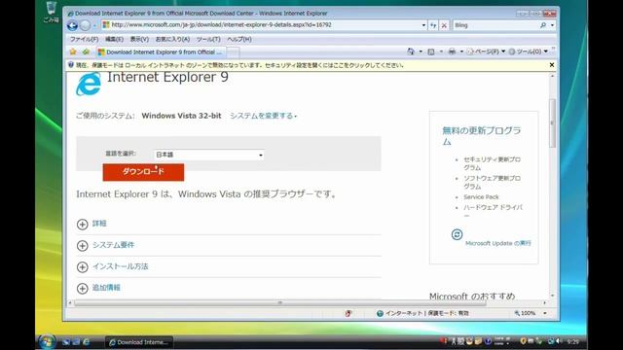Click the Microsoft Update の実行 link
The width and height of the screenshot is (623, 350).
pos(498,243)
